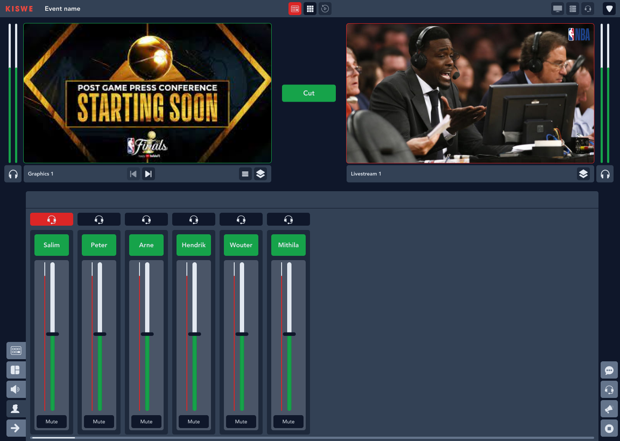This screenshot has width=620, height=441.
Task: Open the instant replay panel
Action: pos(325,9)
